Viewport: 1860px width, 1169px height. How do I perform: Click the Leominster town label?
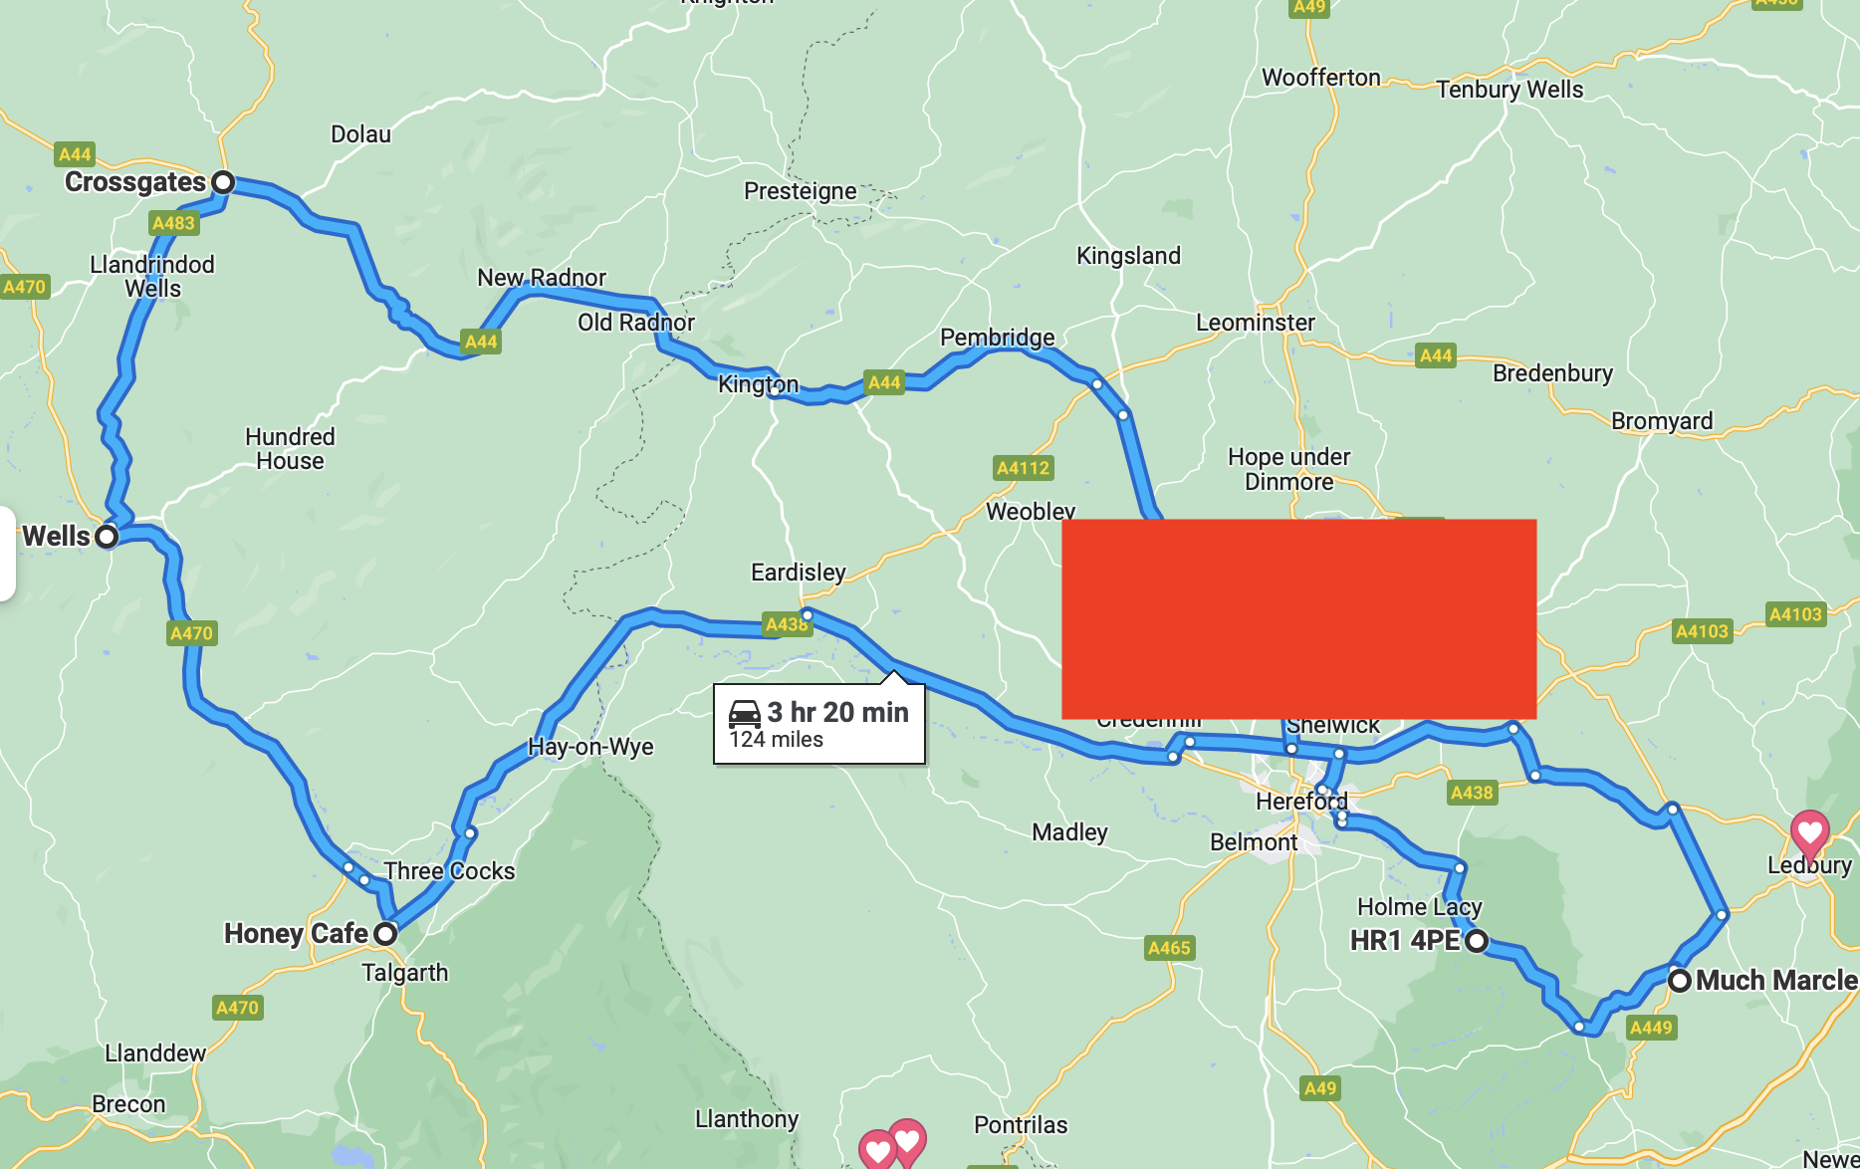(1256, 323)
